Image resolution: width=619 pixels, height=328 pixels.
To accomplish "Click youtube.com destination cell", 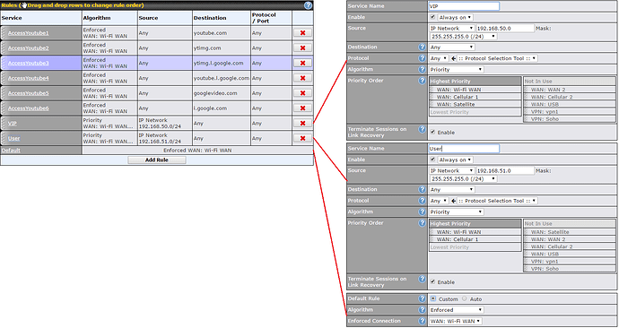I will (x=221, y=33).
